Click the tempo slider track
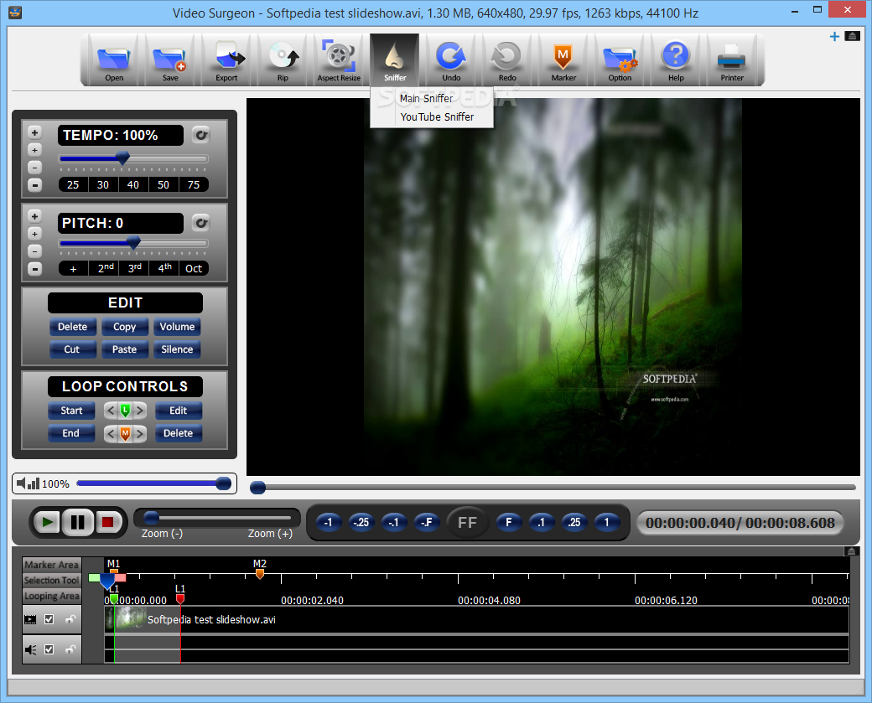 [x=133, y=159]
